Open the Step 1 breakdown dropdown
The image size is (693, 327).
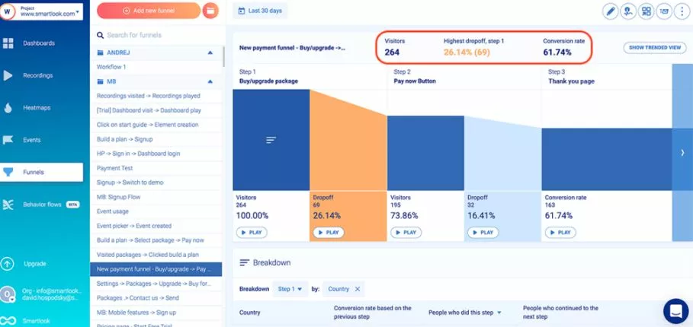(x=290, y=289)
